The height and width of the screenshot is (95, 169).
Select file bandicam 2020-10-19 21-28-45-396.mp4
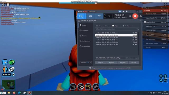tap(116, 40)
